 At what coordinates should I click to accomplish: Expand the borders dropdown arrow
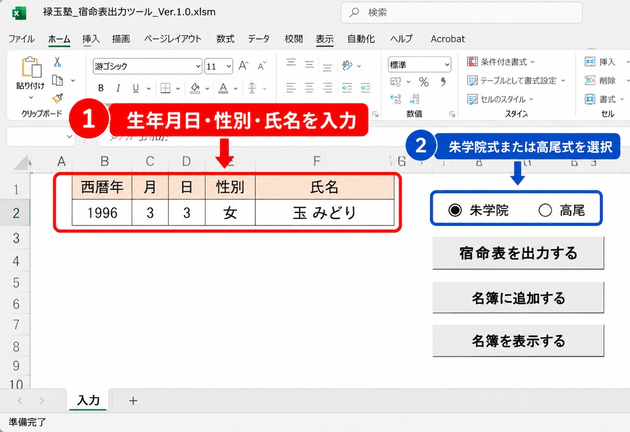click(x=177, y=89)
